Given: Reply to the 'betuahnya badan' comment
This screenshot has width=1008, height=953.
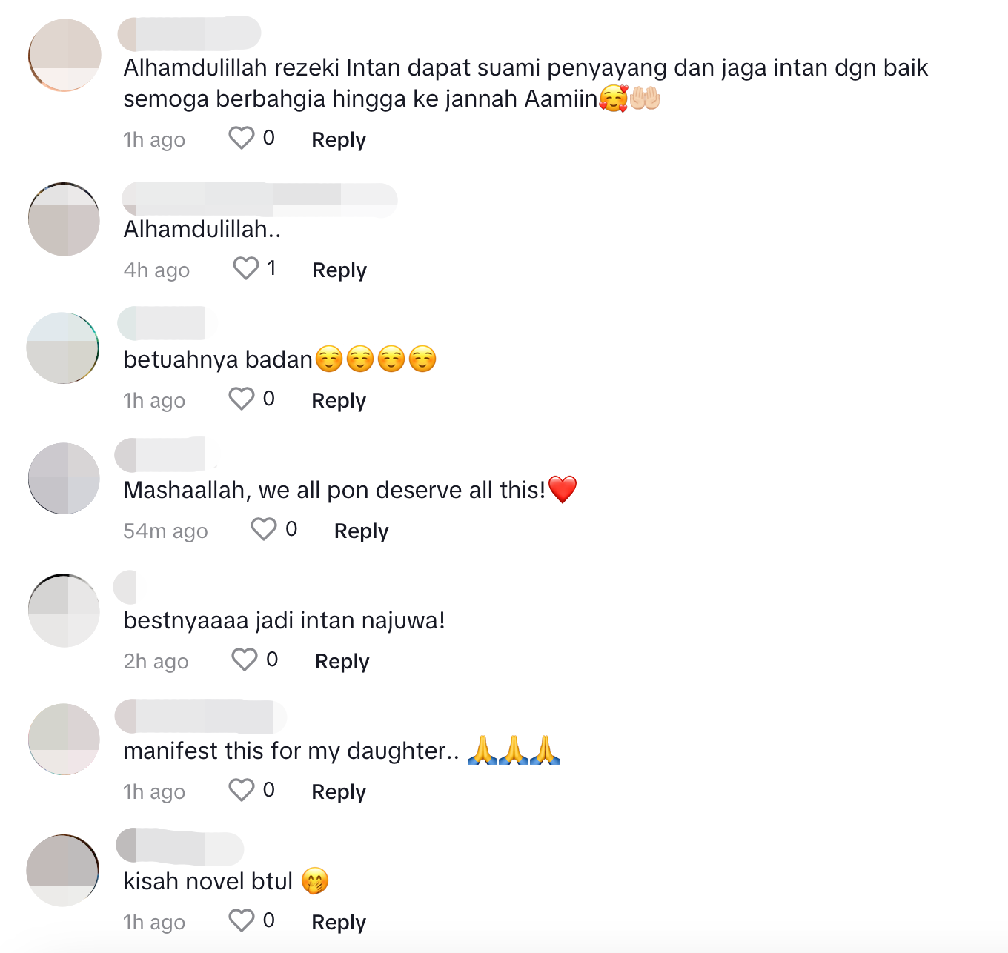Looking at the screenshot, I should 339,400.
